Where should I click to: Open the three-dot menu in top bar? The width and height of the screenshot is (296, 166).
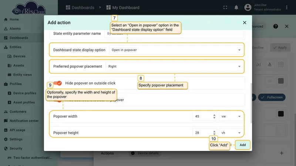(x=287, y=7)
